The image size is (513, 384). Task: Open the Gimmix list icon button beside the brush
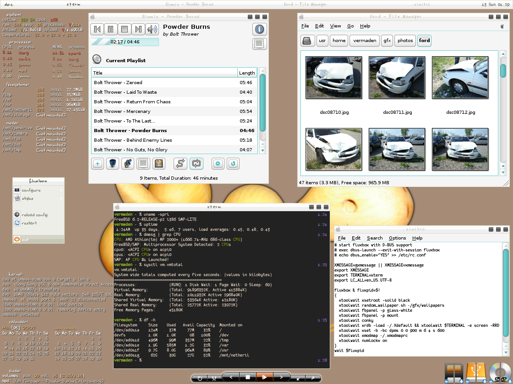143,164
